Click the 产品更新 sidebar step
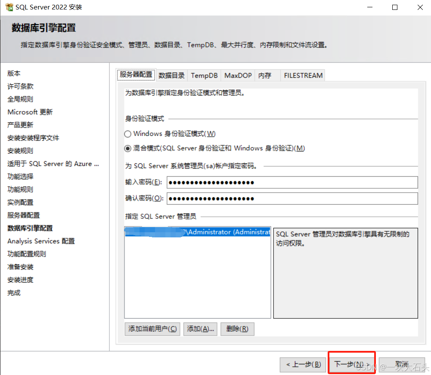The width and height of the screenshot is (431, 375). [x=20, y=125]
